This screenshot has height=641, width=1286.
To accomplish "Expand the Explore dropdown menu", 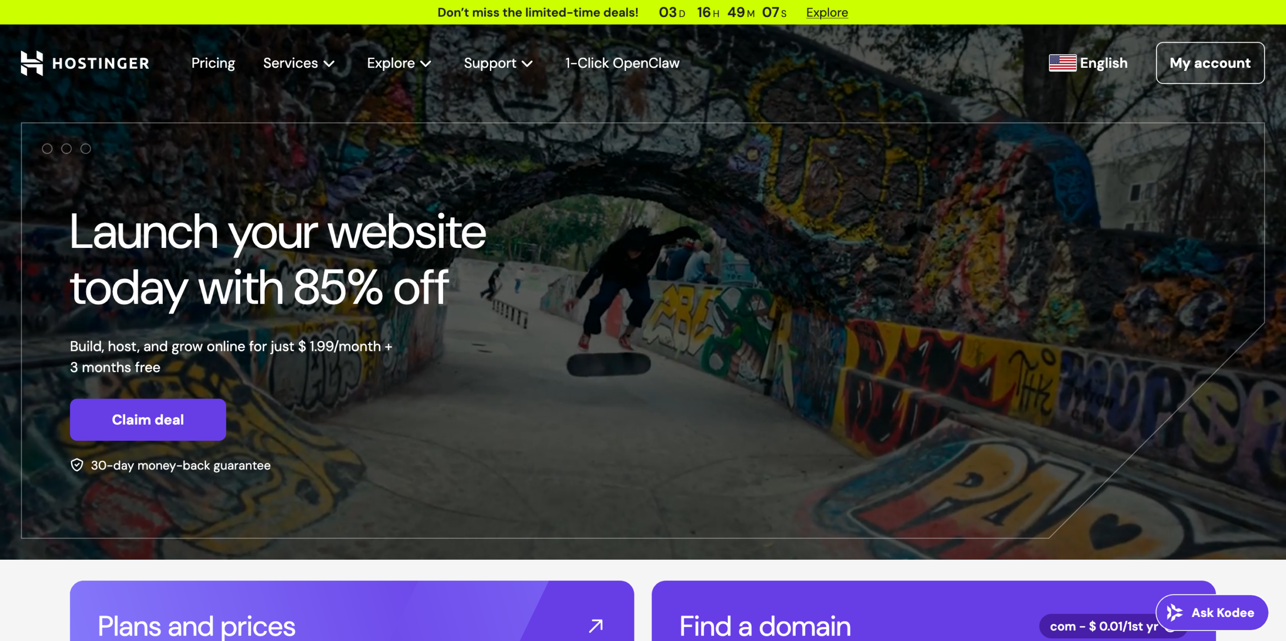I will 399,63.
